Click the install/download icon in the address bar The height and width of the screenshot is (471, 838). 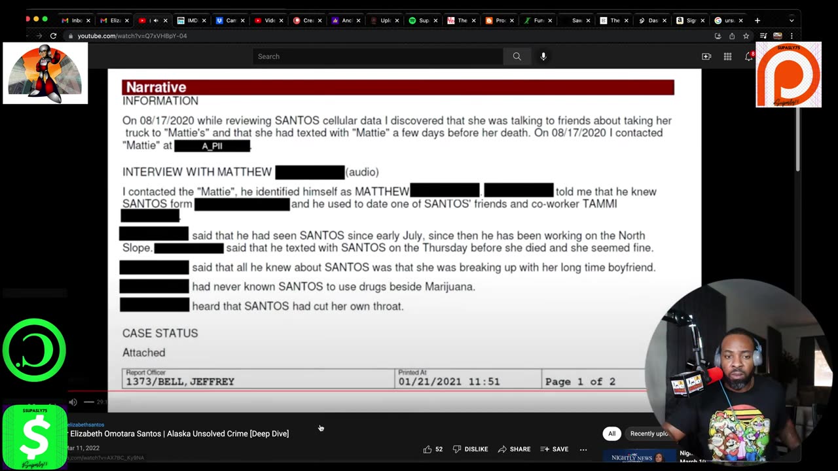click(x=718, y=36)
